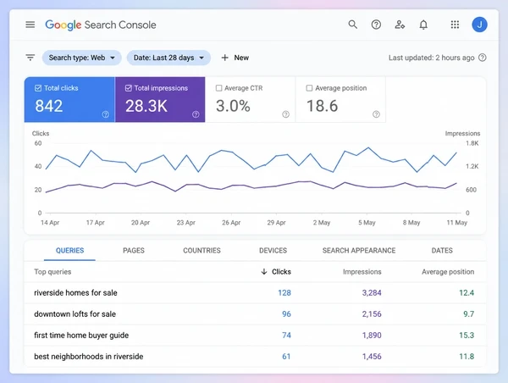The height and width of the screenshot is (383, 508).
Task: Click average position value 11.8
Action: click(x=467, y=357)
